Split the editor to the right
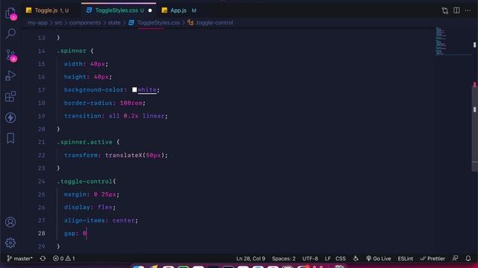 click(456, 10)
